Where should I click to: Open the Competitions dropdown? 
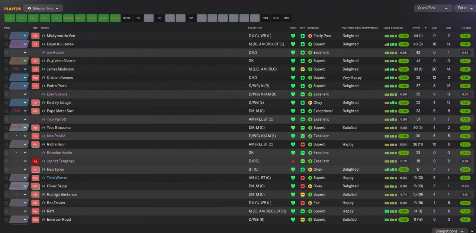449,231
